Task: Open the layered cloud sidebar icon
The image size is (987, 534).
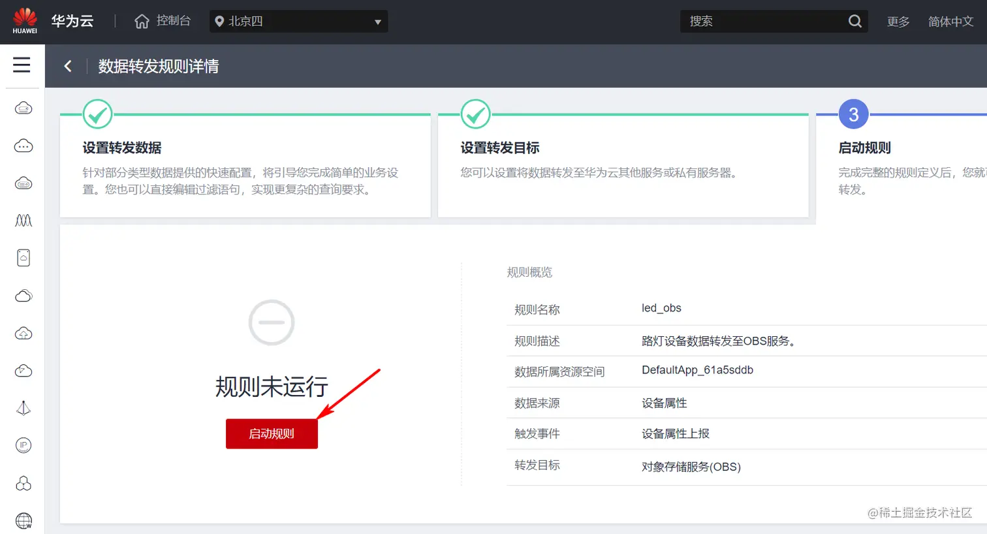Action: point(23,296)
